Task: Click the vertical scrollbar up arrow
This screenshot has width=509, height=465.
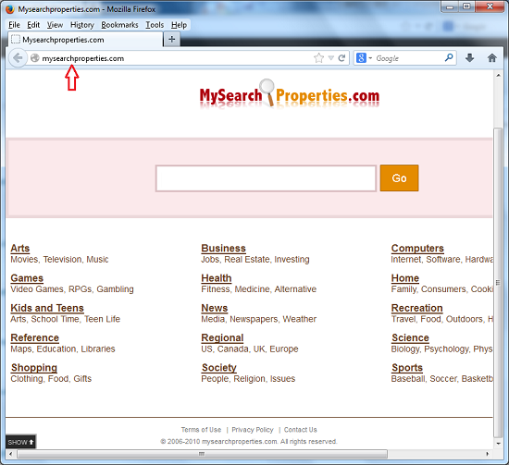Action: pos(498,75)
